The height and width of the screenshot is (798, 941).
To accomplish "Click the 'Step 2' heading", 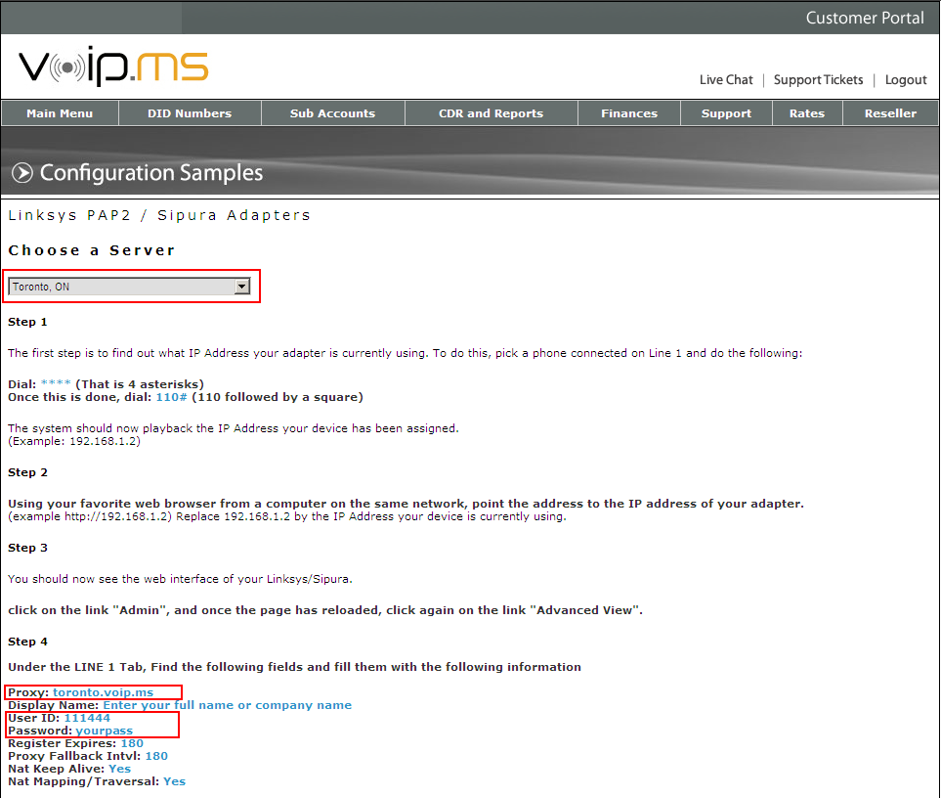I will [27, 472].
